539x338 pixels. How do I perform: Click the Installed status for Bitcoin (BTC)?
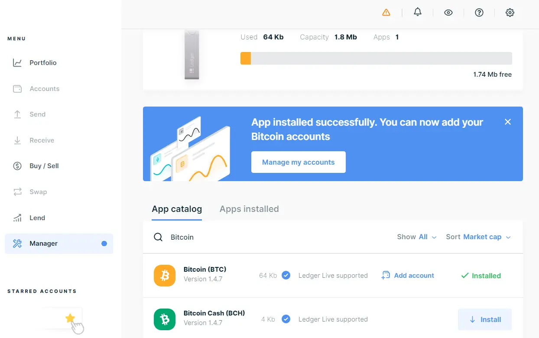[481, 276]
